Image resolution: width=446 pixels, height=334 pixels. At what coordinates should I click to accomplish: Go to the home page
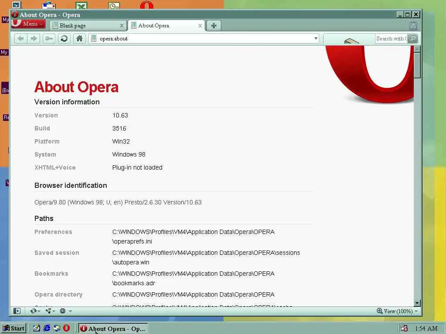tap(80, 38)
